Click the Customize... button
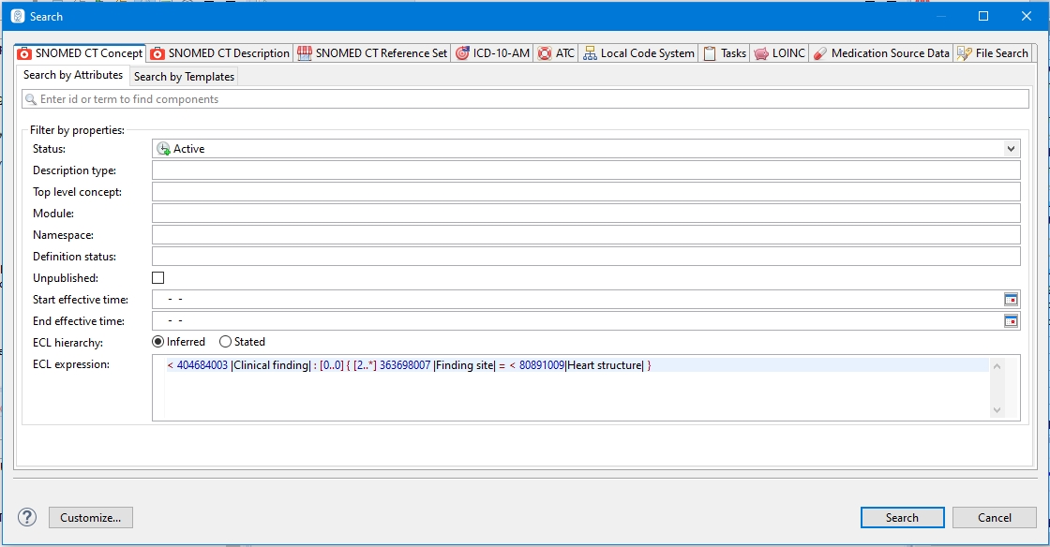The image size is (1050, 547). [x=91, y=517]
